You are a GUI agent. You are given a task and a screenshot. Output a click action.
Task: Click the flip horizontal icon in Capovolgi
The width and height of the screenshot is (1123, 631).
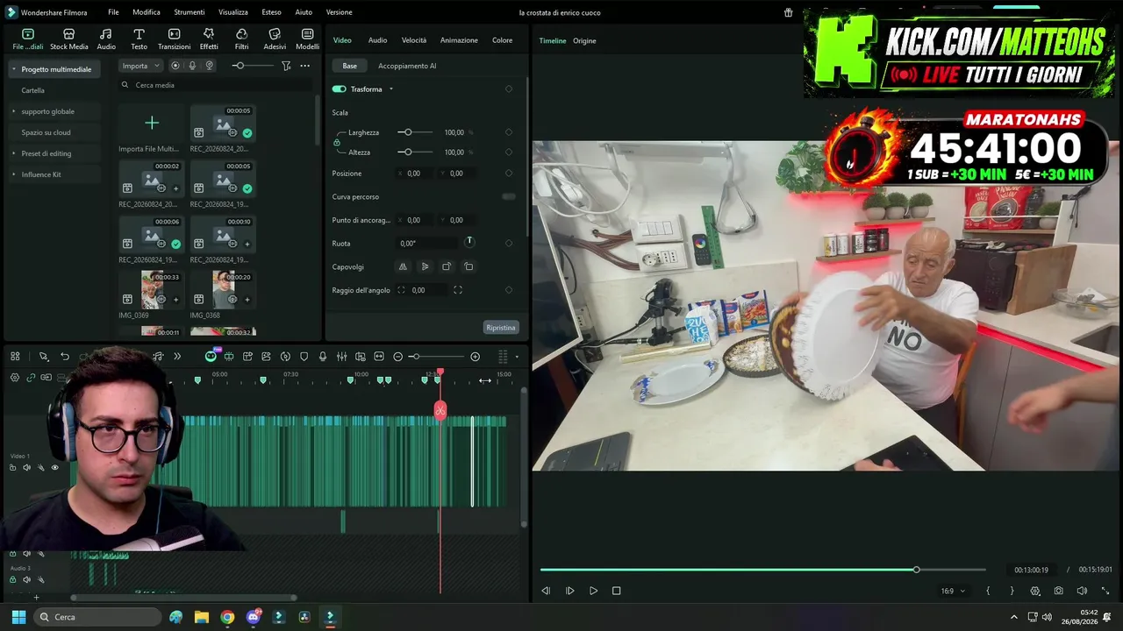(403, 266)
